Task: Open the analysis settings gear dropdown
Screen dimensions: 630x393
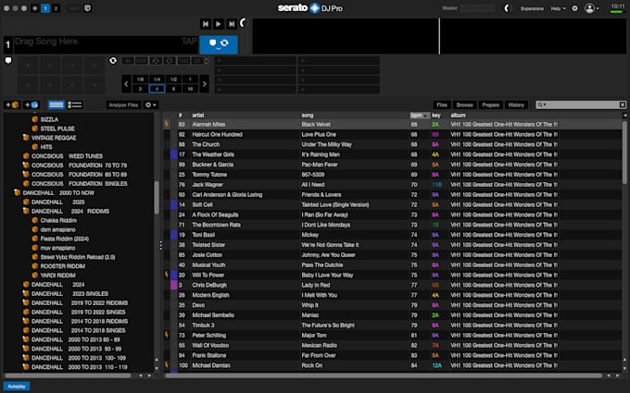Action: point(151,105)
